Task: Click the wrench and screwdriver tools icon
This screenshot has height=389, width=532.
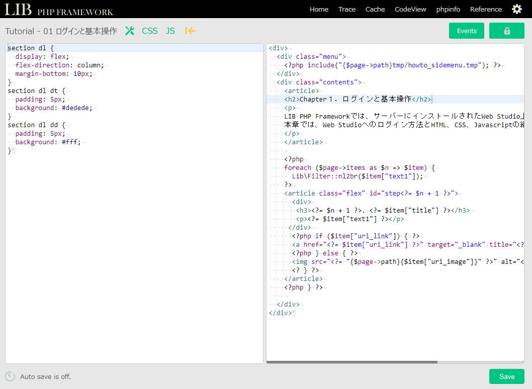Action: [x=130, y=31]
